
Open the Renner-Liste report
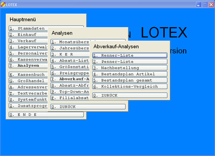(130, 55)
